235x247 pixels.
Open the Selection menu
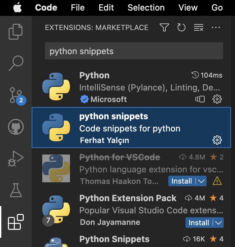tap(146, 8)
